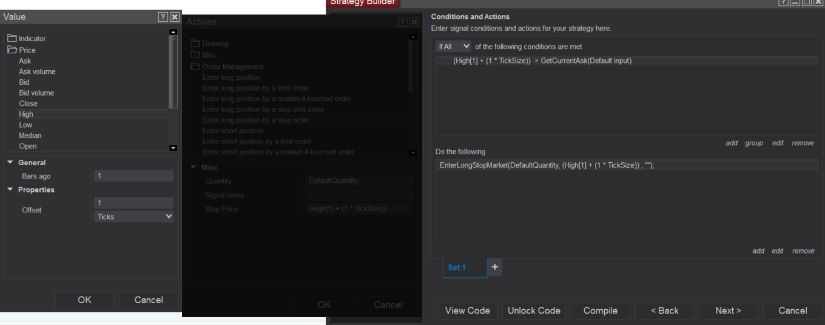Collapse Misc section in Actions window
Screen dimensions: 825x325
click(x=194, y=168)
